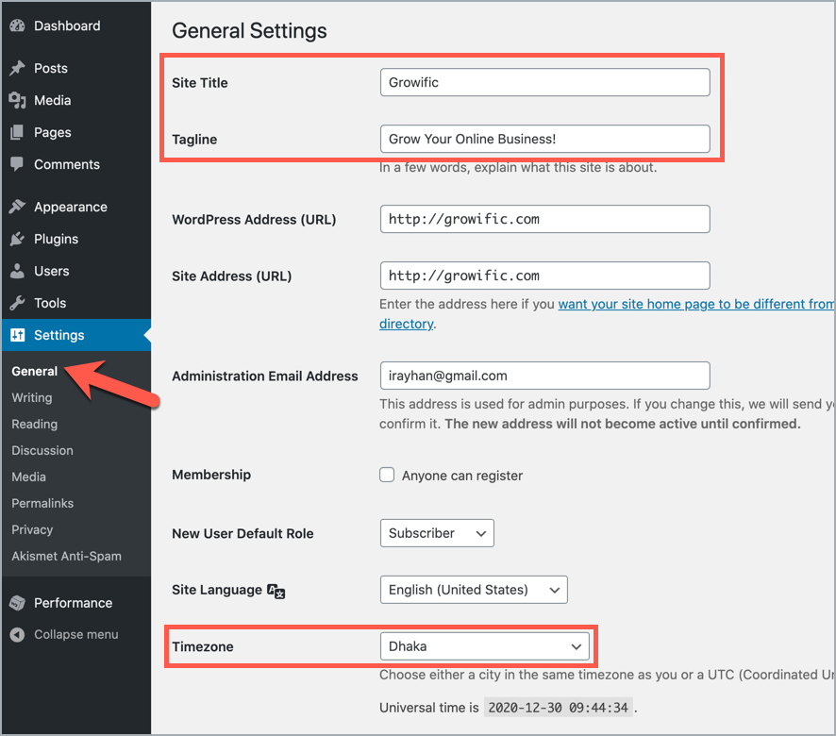Click the Performance cube icon
This screenshot has height=736, width=836.
point(17,603)
